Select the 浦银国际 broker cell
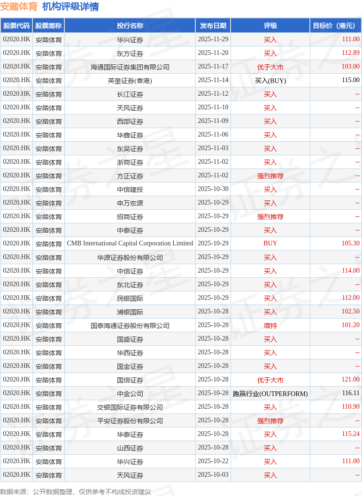 tap(130, 312)
